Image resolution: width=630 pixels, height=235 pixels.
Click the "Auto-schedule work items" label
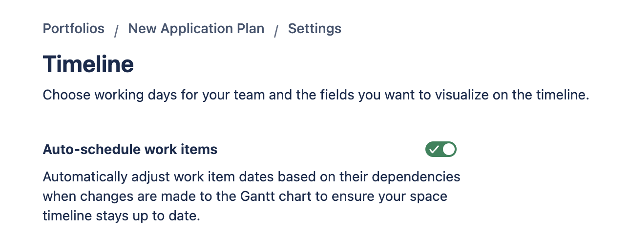coord(130,149)
